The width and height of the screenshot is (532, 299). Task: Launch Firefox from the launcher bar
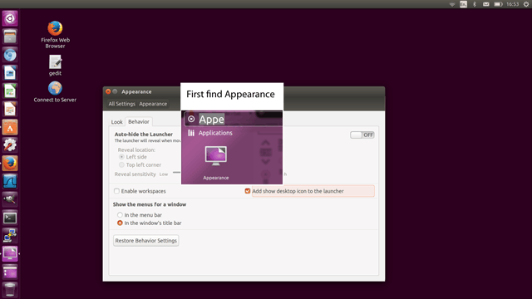(x=10, y=164)
